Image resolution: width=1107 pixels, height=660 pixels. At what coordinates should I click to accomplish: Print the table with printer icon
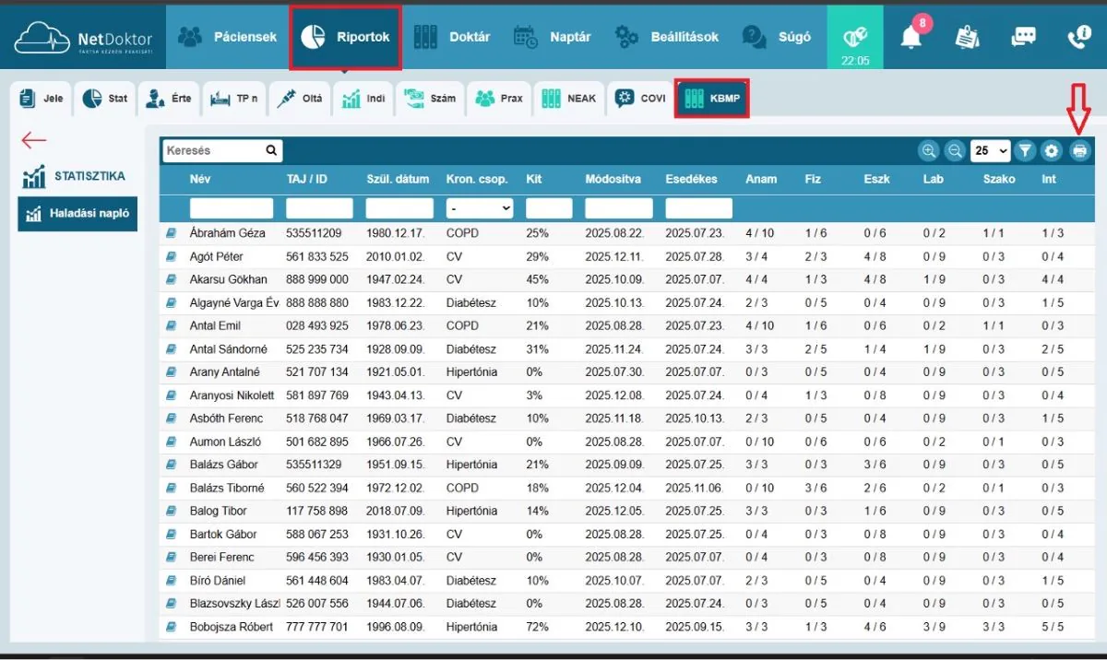tap(1079, 150)
